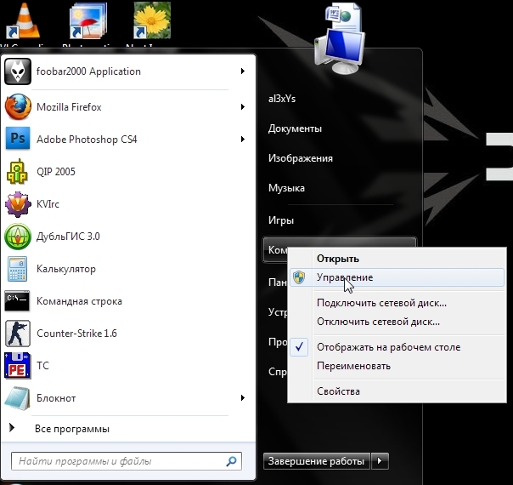Choose Управление in context menu

click(x=397, y=277)
